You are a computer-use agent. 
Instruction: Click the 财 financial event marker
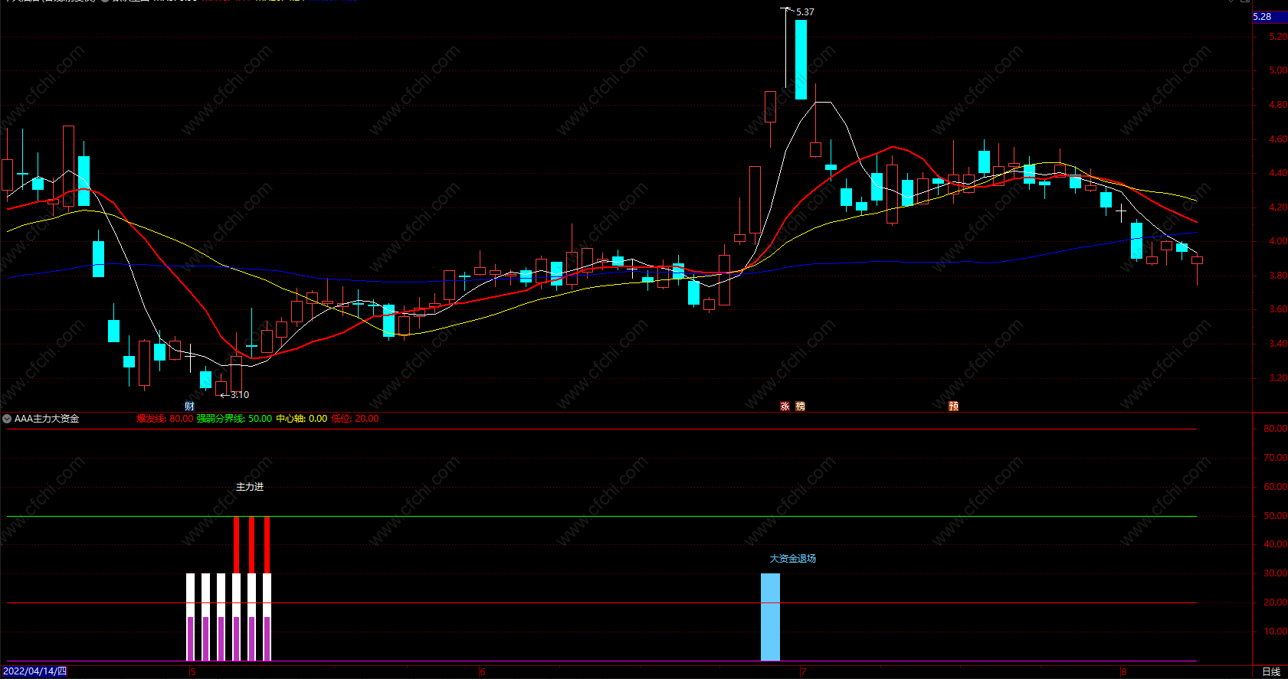click(189, 406)
